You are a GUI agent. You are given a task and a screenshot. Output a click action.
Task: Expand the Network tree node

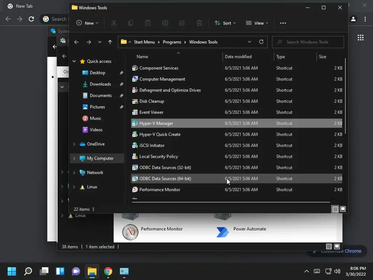pyautogui.click(x=74, y=172)
